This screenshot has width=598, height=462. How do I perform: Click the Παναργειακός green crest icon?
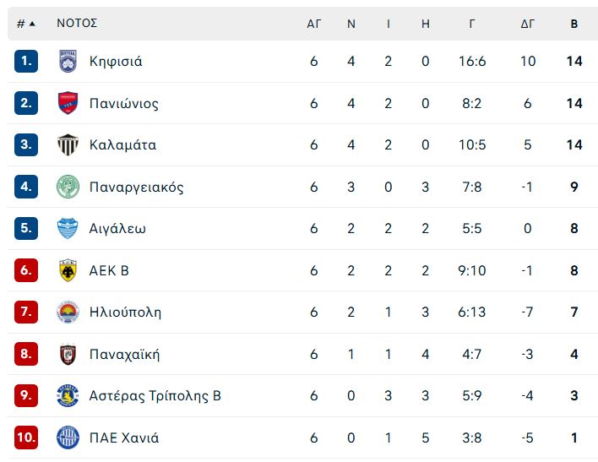(68, 187)
